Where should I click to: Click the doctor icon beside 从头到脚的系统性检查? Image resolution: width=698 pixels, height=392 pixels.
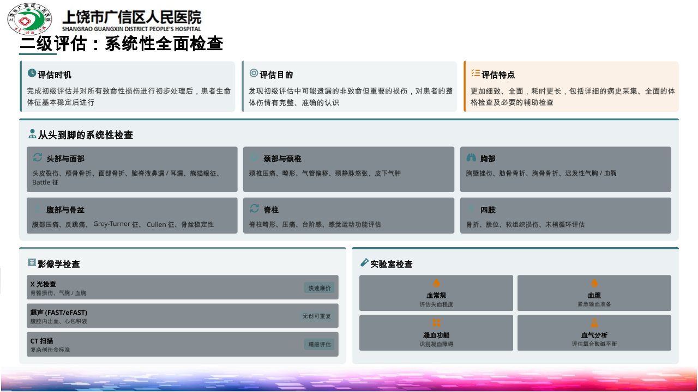pyautogui.click(x=32, y=134)
